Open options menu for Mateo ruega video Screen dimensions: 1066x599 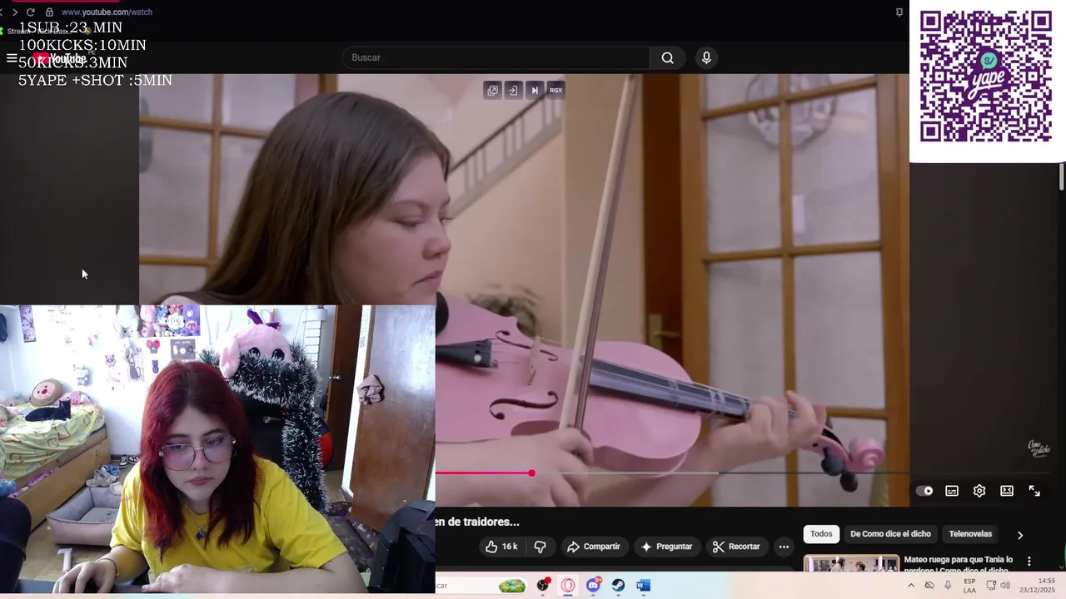(x=1029, y=562)
